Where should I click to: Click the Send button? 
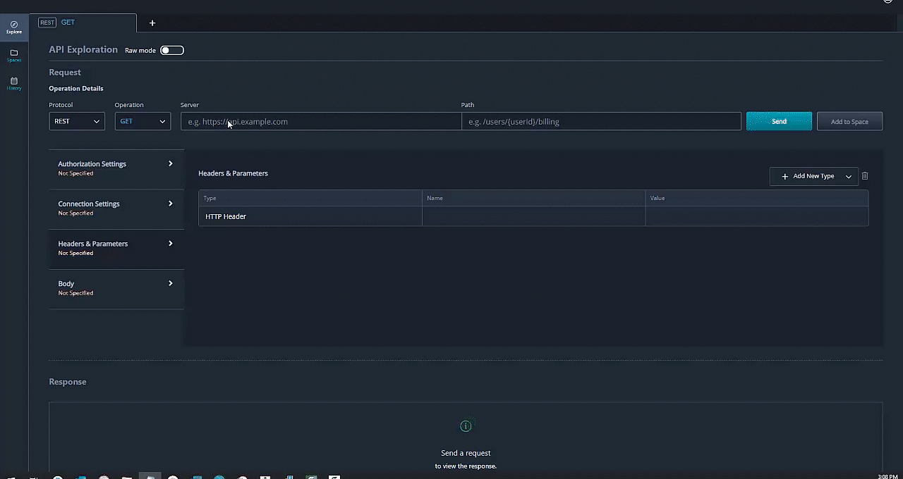(779, 121)
